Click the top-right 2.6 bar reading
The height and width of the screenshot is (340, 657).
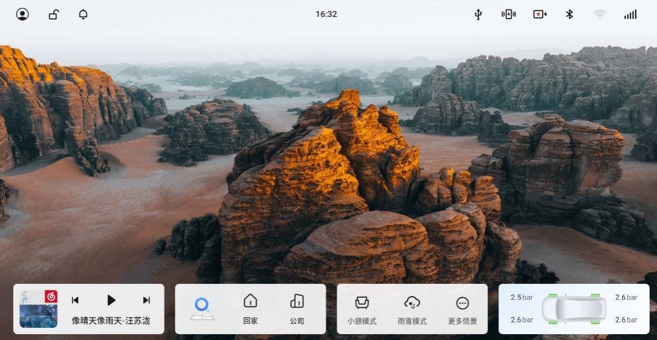(626, 298)
